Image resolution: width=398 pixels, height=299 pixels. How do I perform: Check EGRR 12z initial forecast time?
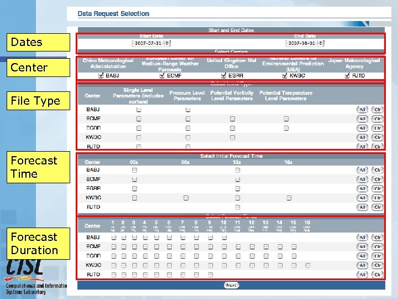coord(237,189)
